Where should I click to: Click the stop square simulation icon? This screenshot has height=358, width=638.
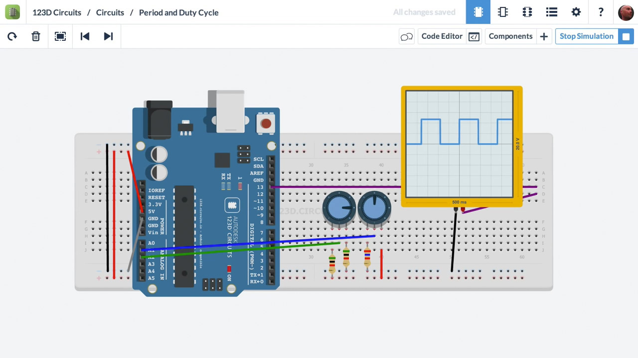coord(626,36)
